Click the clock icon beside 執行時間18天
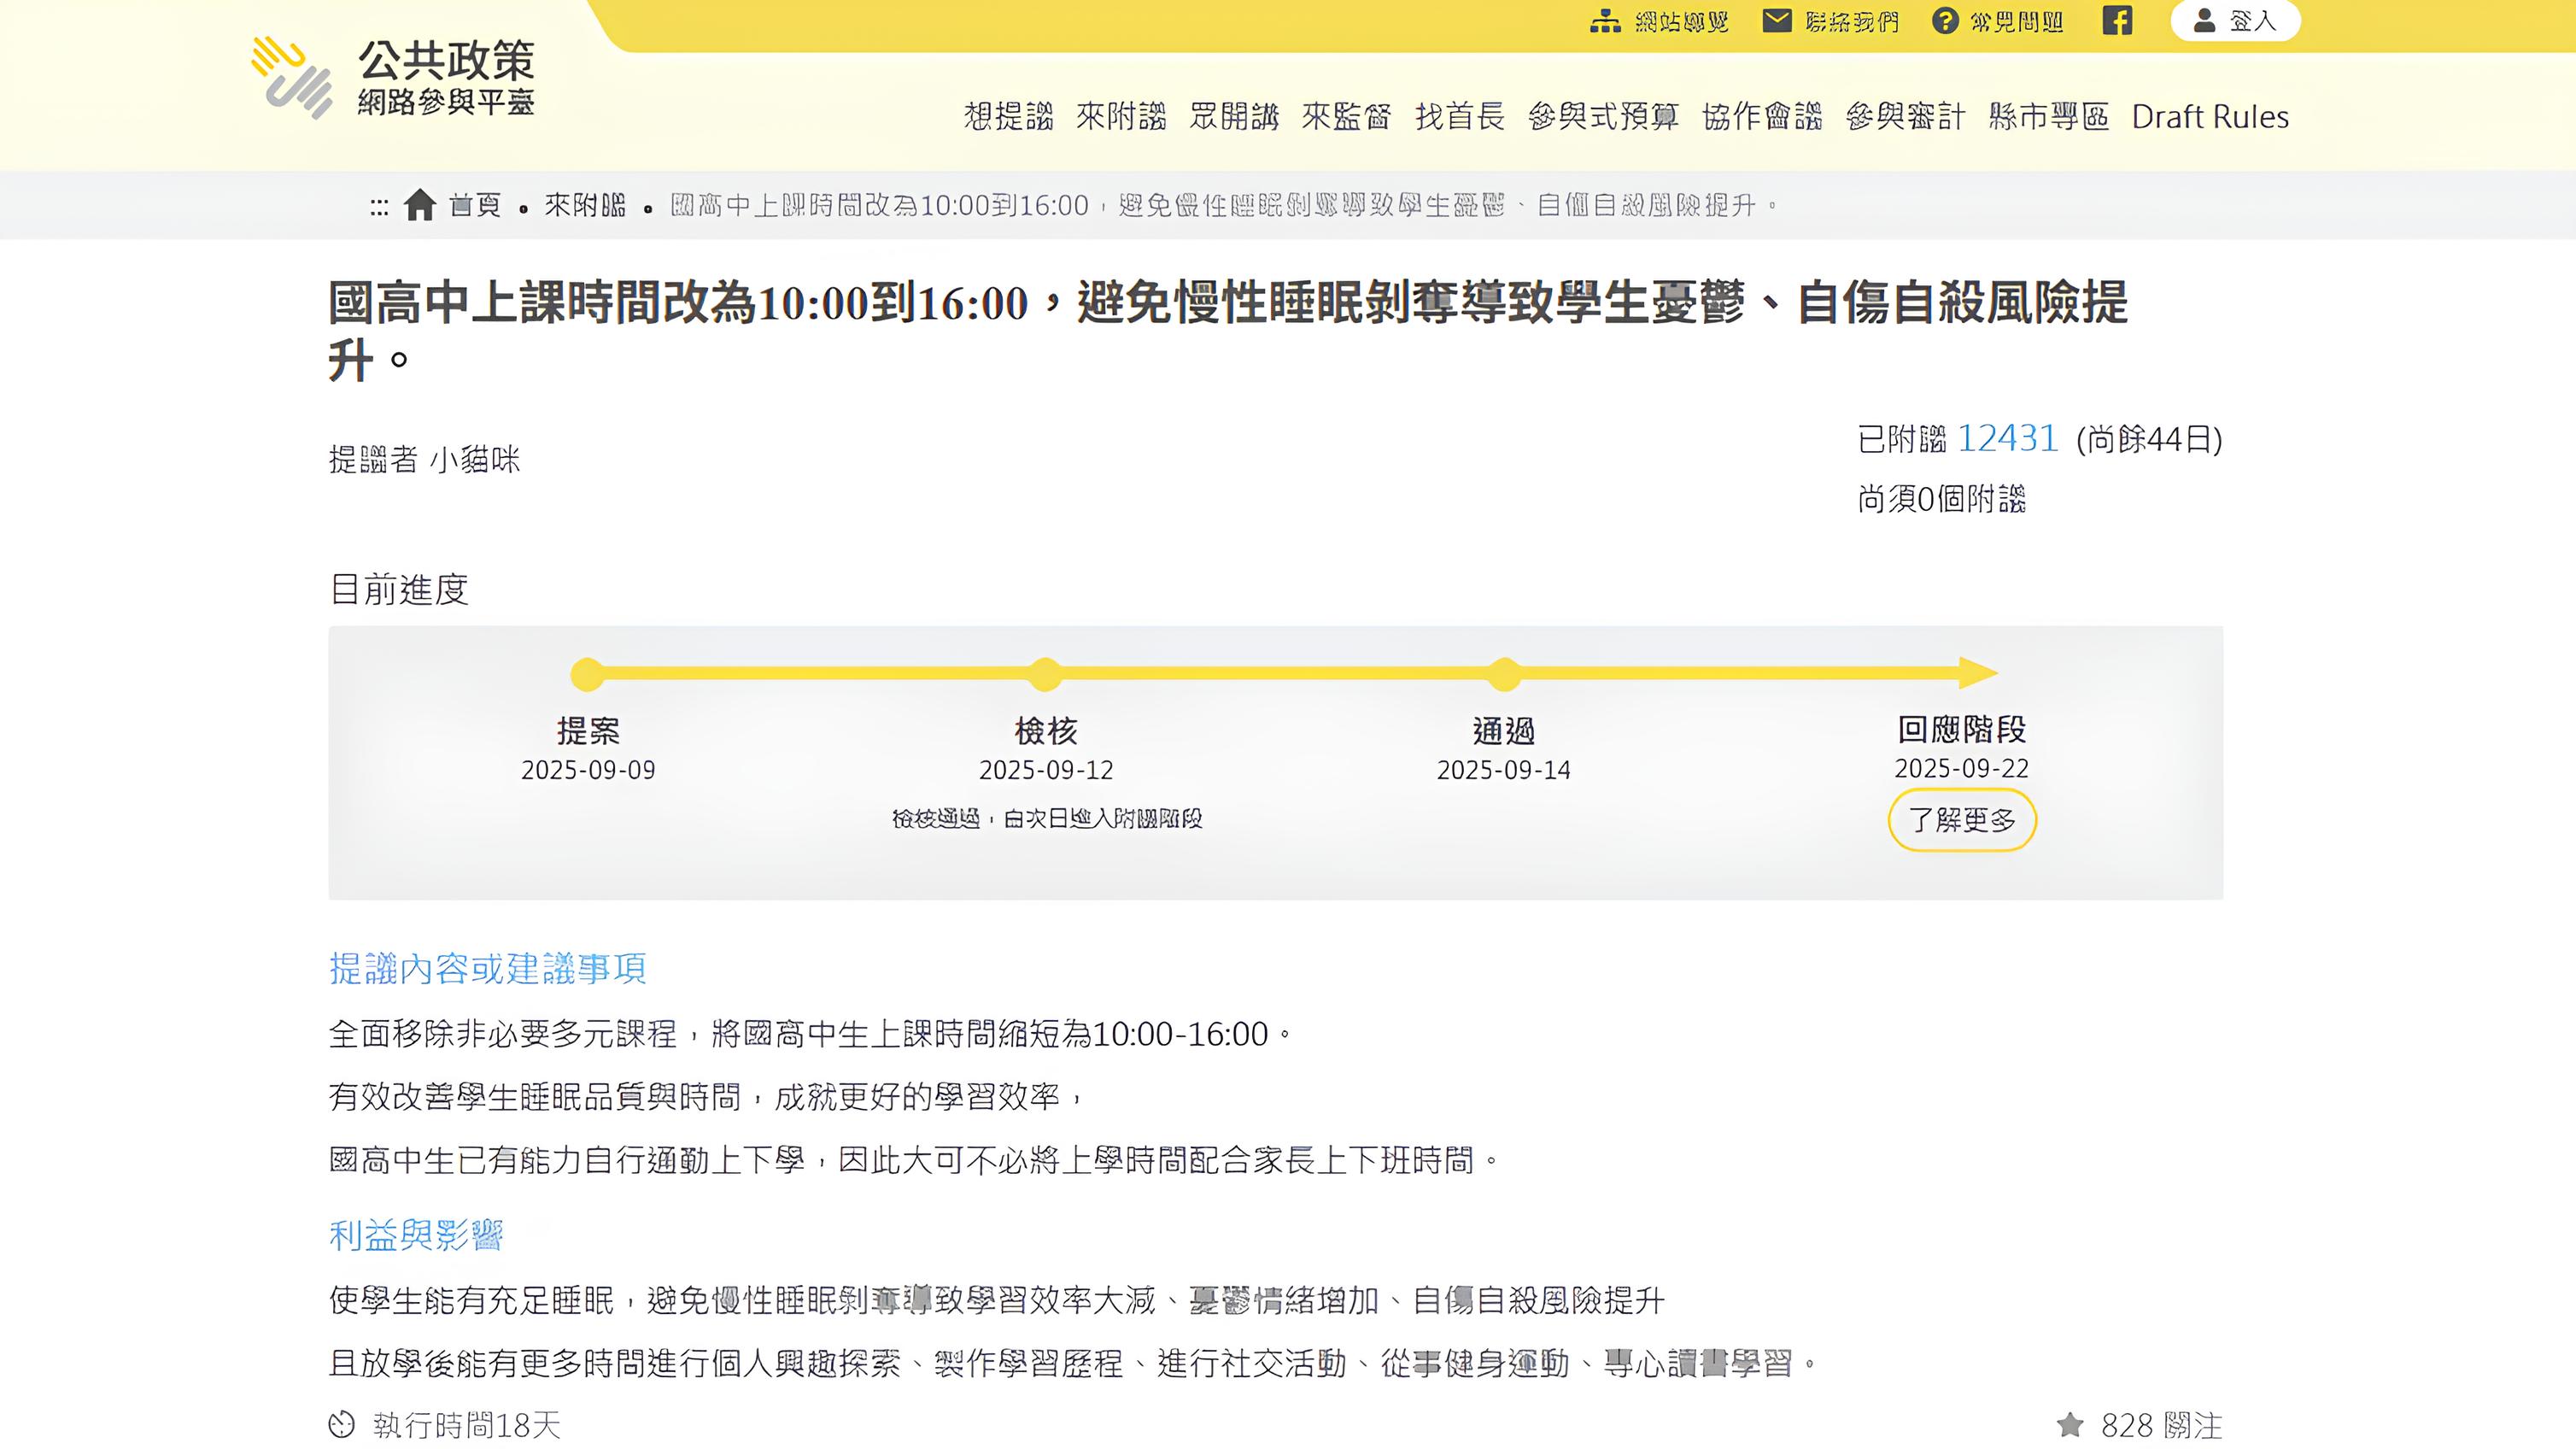 342,1424
